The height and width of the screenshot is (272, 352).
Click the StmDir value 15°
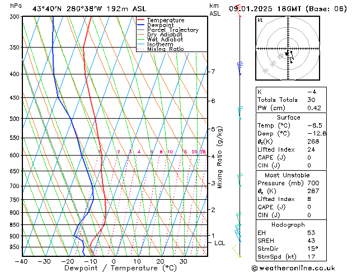[x=313, y=248]
